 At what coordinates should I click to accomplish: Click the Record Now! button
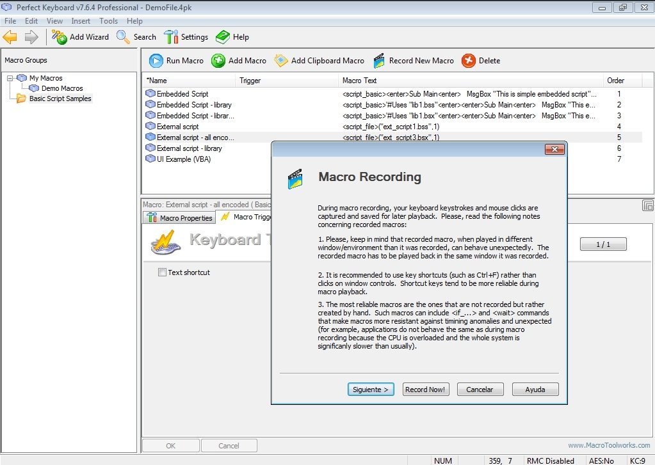click(x=426, y=390)
